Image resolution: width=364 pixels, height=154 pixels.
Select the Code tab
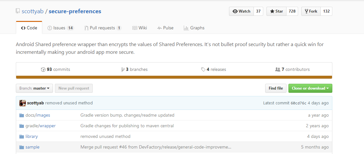tap(29, 28)
